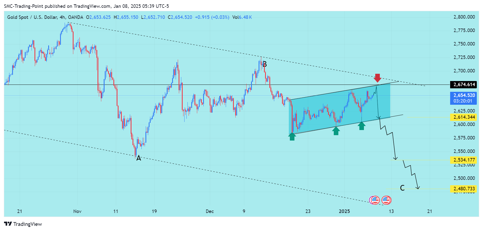Click the Nov label on the time axis
This screenshot has height=231, width=483.
[77, 211]
